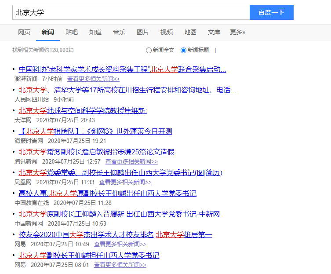Open headline 校友会2020中国大学杰出学术人才校友排名
Viewport: 331px width, 274px height.
pos(115,235)
